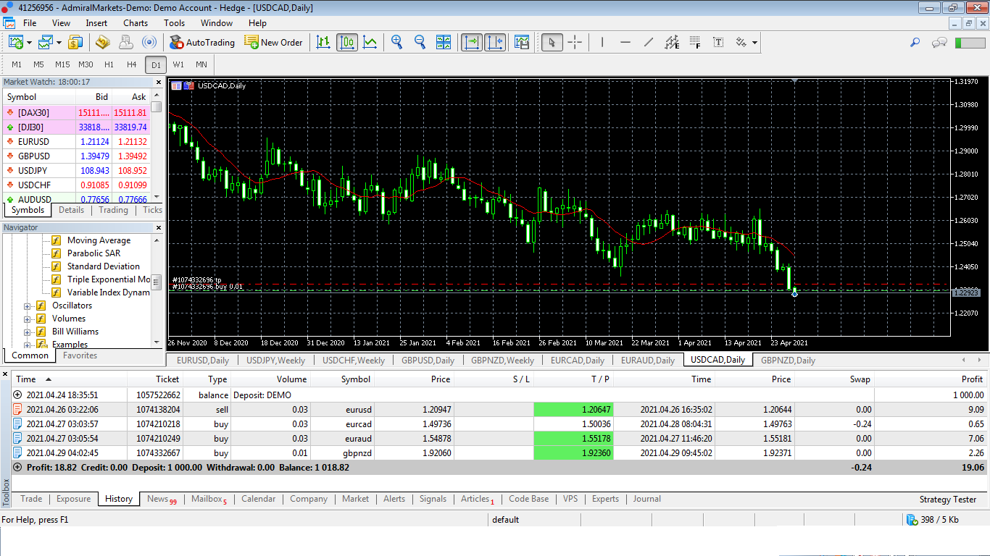The width and height of the screenshot is (990, 556).
Task: Click the Zoom In magnifier
Action: [x=397, y=42]
